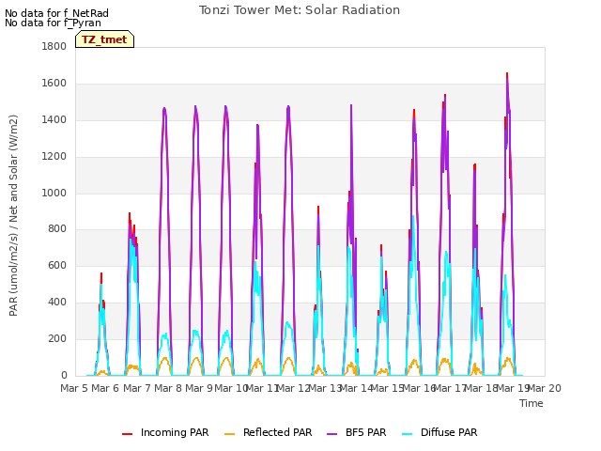Click the red Incoming PAR legend swatch
Screen dimensions: 601x451
coord(128,434)
